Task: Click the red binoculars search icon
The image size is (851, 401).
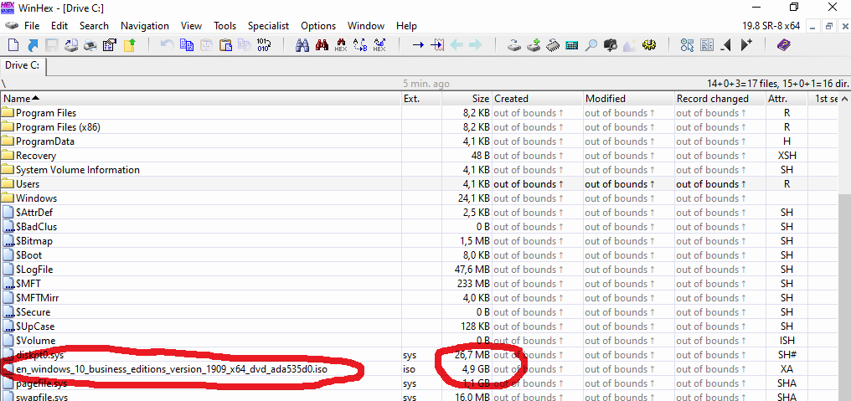Action: [x=322, y=45]
